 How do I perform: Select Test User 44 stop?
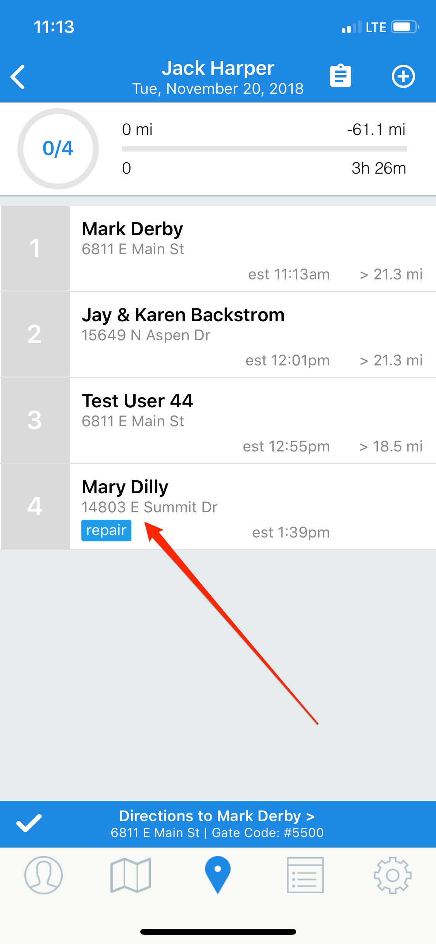pos(218,420)
